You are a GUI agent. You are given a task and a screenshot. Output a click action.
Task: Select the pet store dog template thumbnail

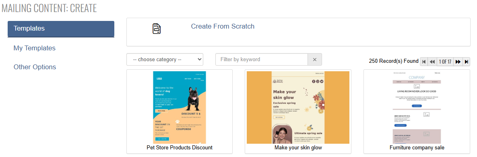[180, 107]
